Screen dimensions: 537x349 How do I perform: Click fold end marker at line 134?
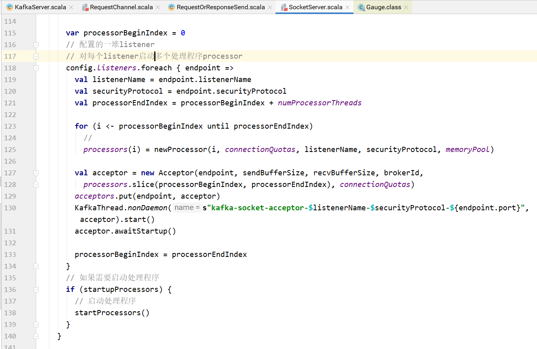click(x=36, y=266)
